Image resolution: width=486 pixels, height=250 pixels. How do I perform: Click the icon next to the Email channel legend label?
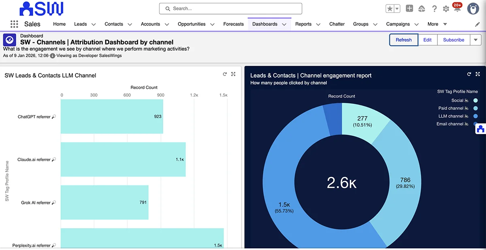coord(467,124)
